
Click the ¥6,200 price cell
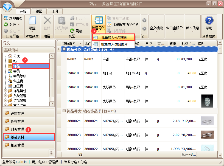(189, 135)
